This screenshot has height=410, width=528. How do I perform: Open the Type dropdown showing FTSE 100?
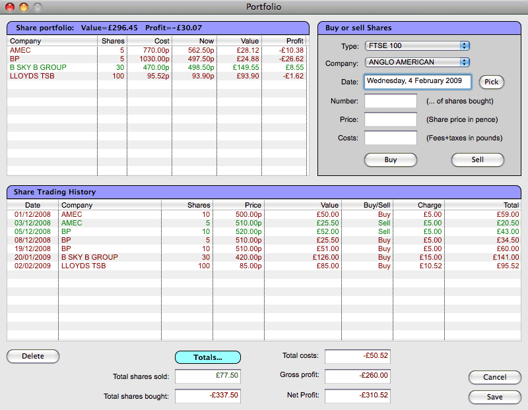coord(416,45)
